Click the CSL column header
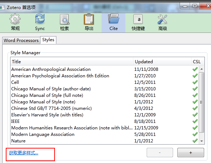This screenshot has width=211, height=163. [x=198, y=62]
